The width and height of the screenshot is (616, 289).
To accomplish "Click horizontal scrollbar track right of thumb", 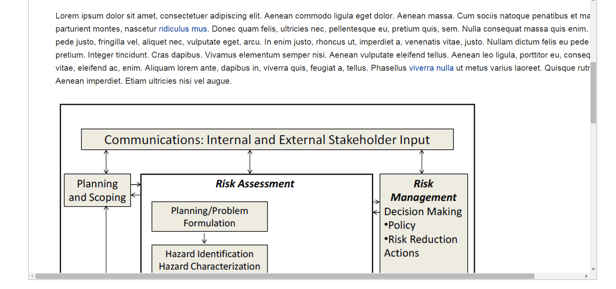I will click(558, 276).
